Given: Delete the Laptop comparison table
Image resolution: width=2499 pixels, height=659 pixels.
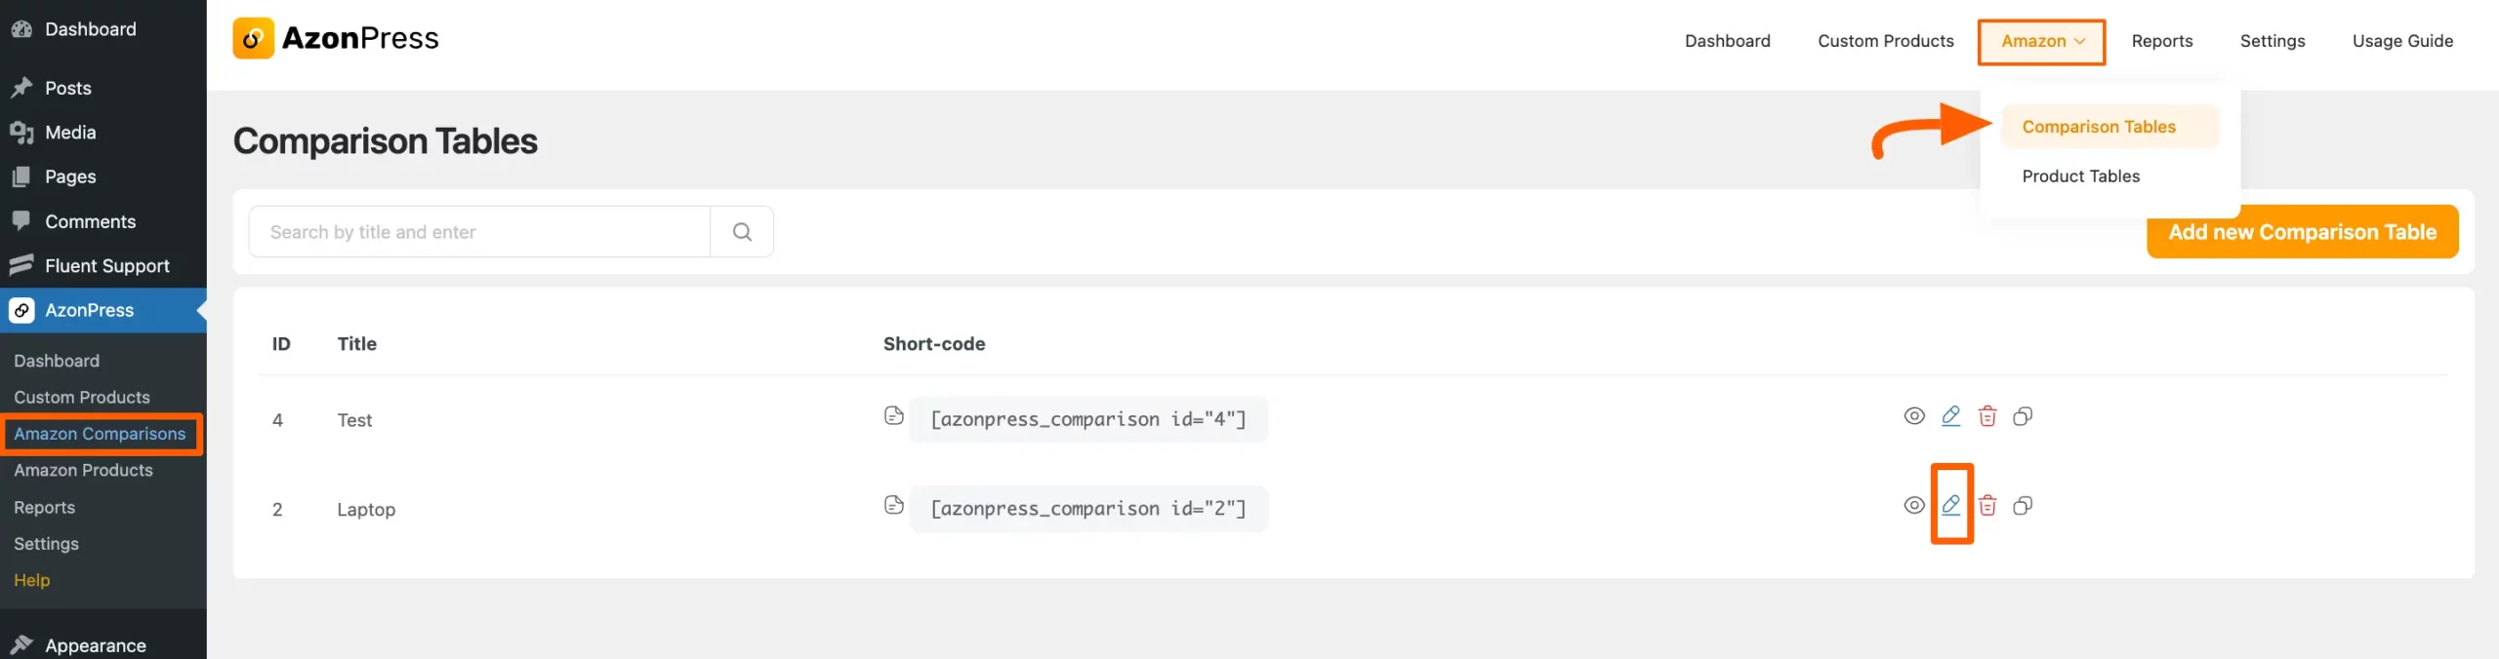Looking at the screenshot, I should pos(1987,505).
